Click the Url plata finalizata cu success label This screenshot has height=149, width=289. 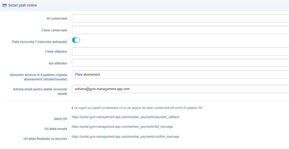point(45,139)
